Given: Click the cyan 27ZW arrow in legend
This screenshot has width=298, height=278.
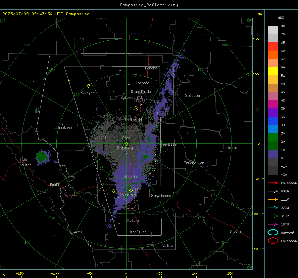Looking at the screenshot, I should point(273,208).
